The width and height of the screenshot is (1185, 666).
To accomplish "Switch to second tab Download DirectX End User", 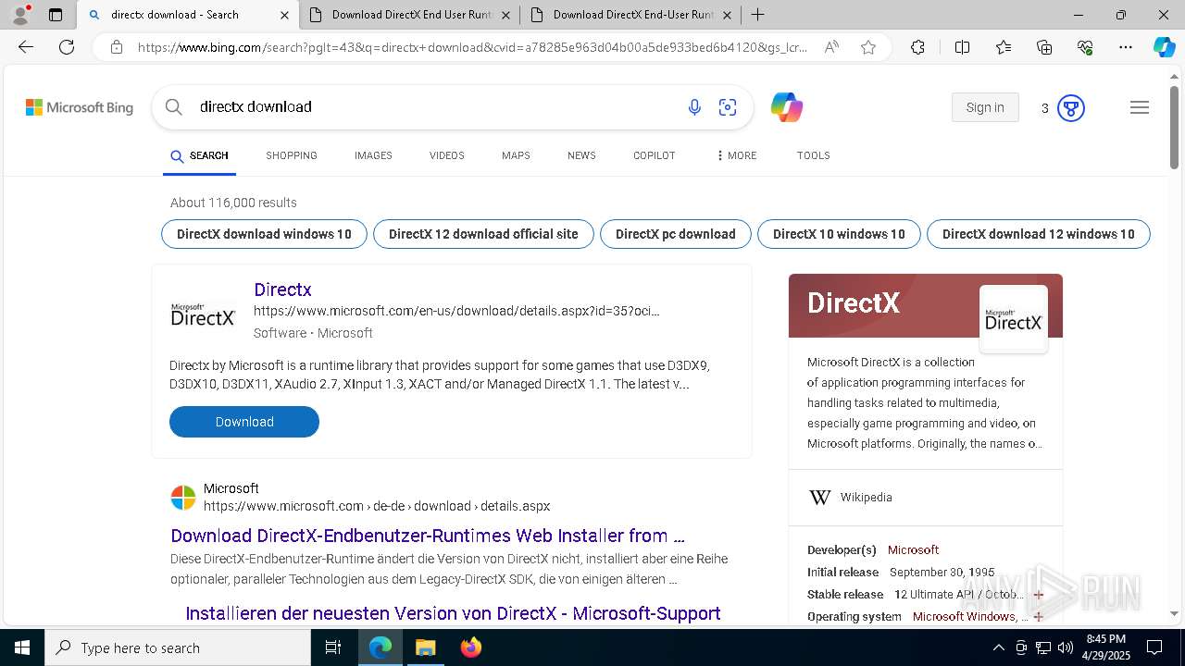I will pyautogui.click(x=408, y=15).
